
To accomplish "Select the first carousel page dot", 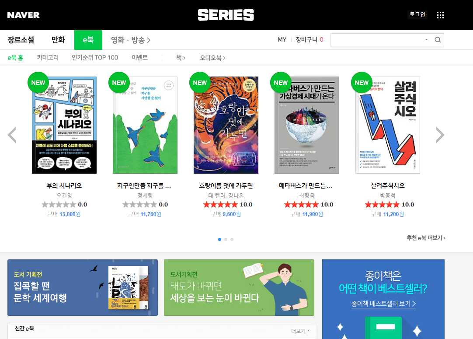I will coord(219,239).
